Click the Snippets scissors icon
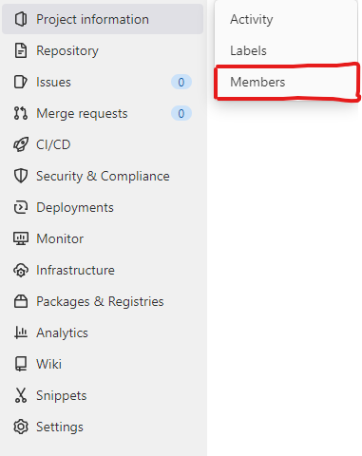Viewport: 362px width, 456px height. (21, 395)
